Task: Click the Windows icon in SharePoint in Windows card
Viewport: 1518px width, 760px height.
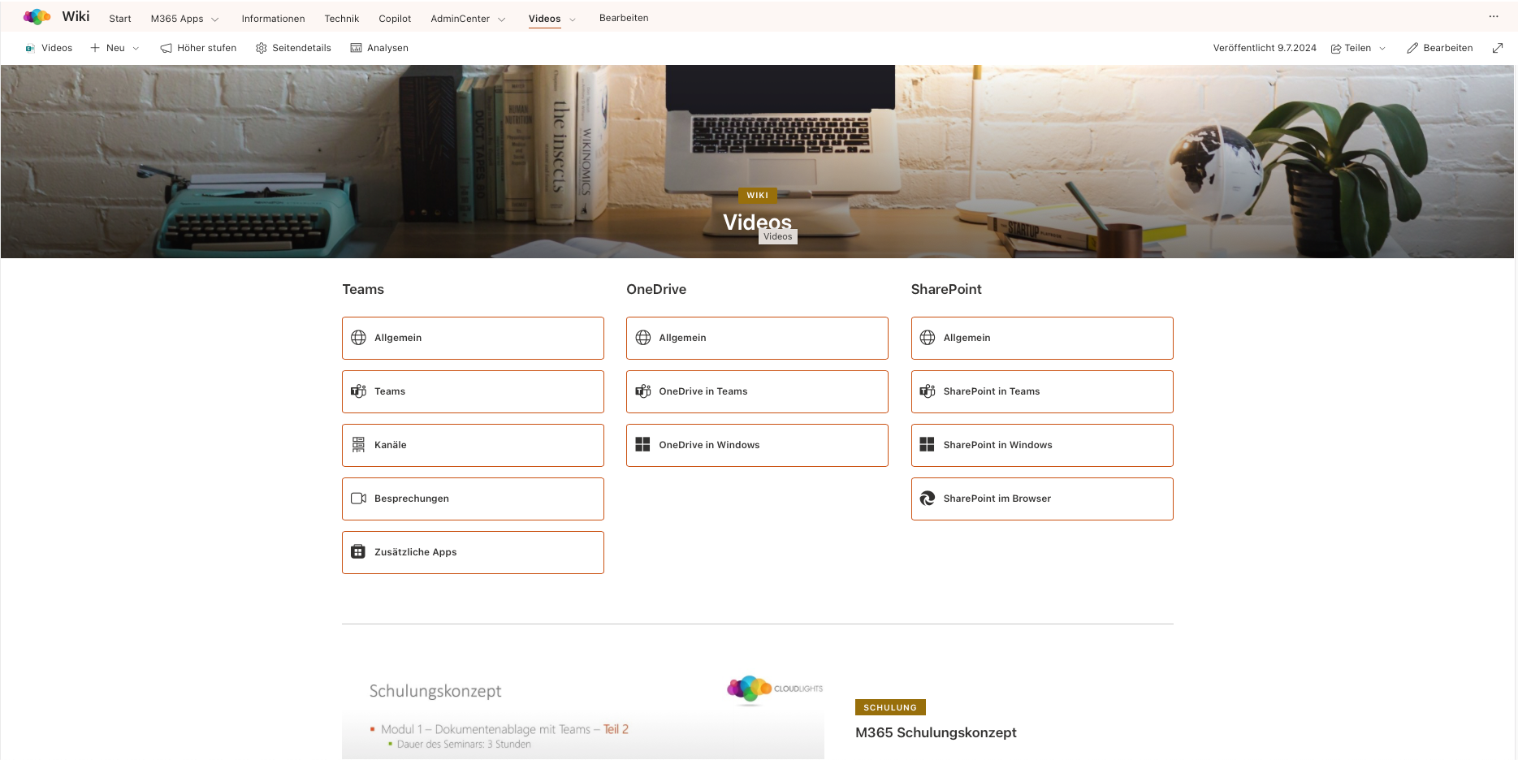Action: [x=928, y=445]
